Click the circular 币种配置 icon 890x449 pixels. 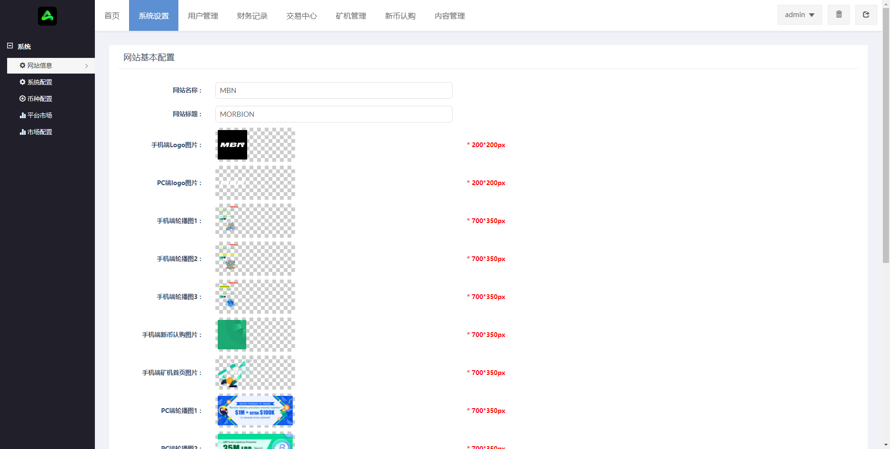click(22, 98)
